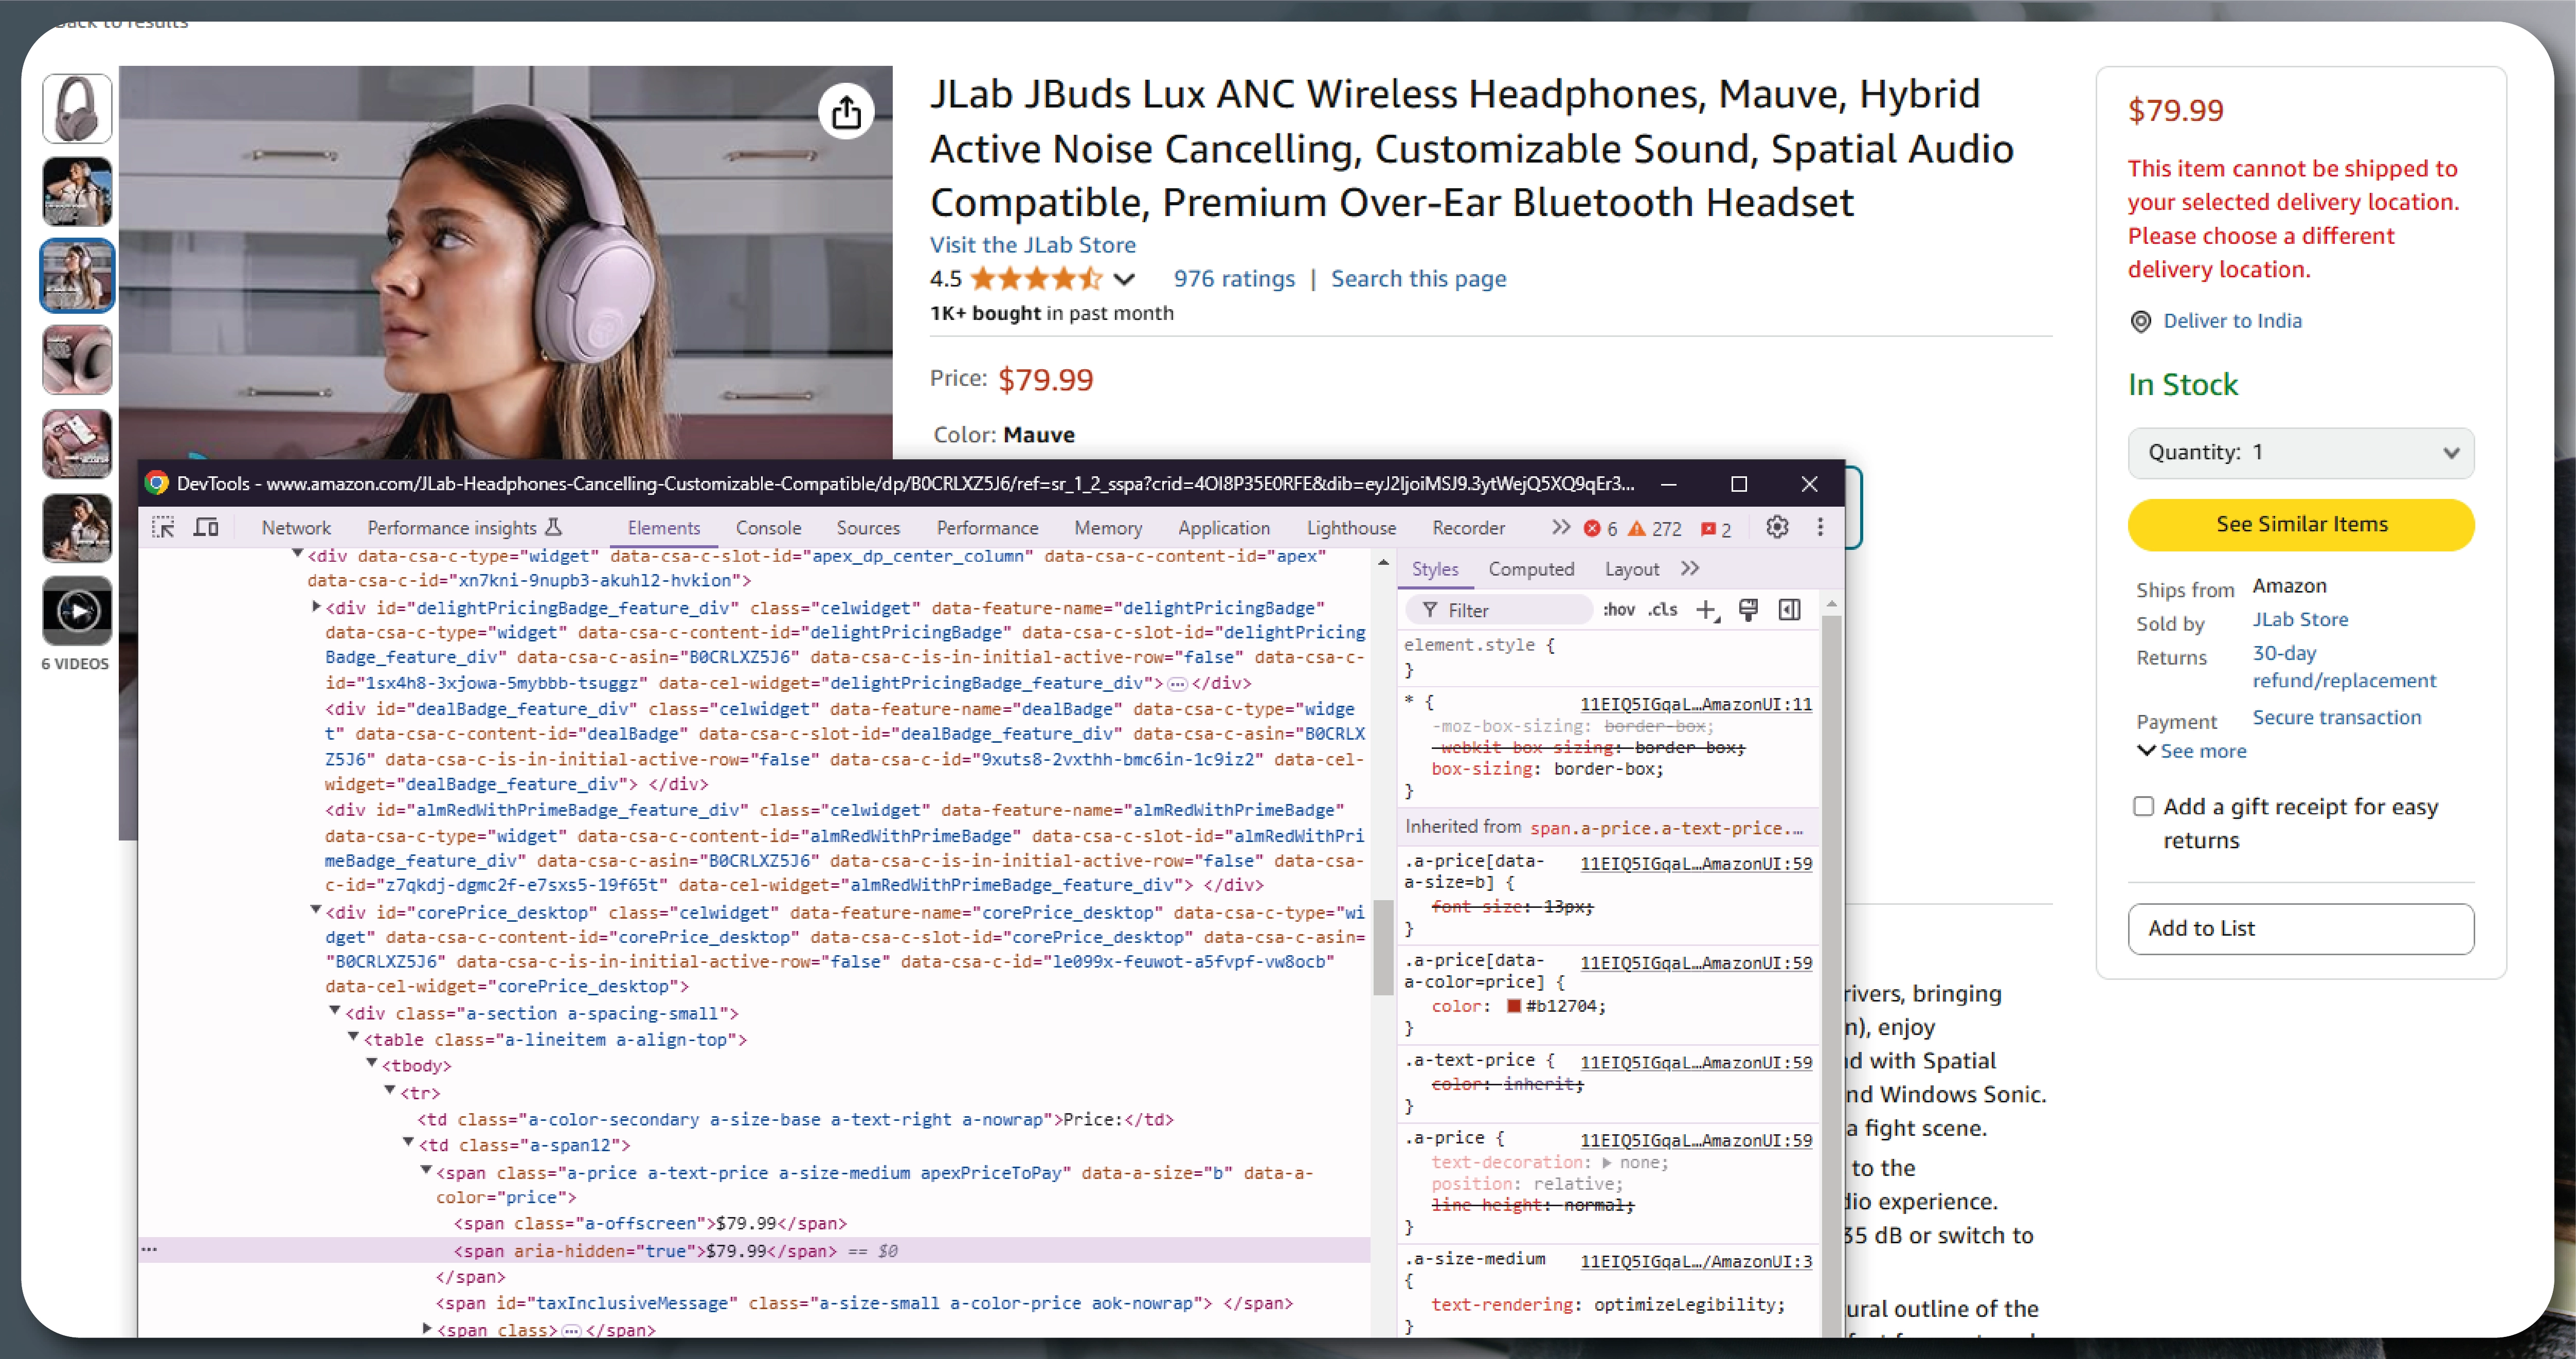2576x1359 pixels.
Task: Click Secure transaction link
Action: (x=2336, y=717)
